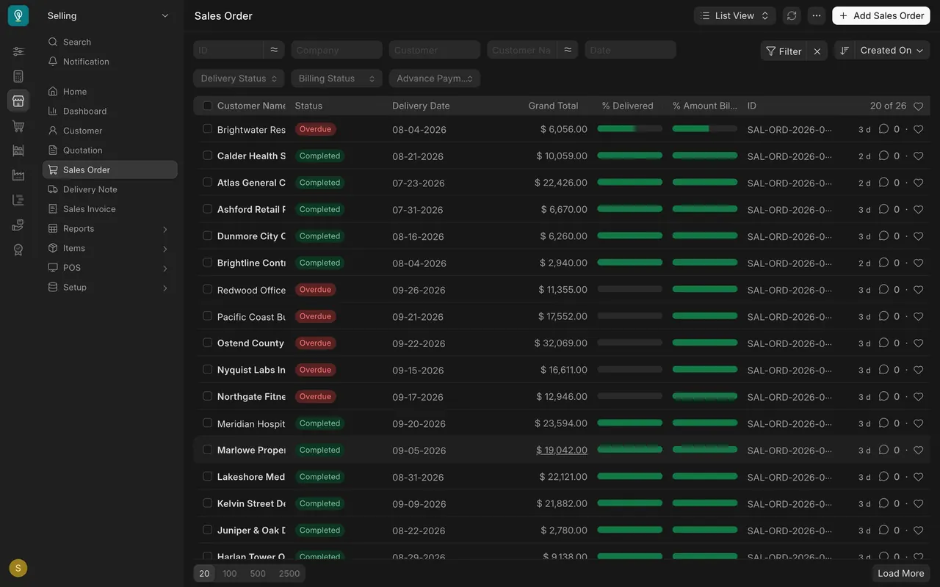Open Sales Invoice in the sidebar
This screenshot has width=940, height=587.
click(110, 209)
